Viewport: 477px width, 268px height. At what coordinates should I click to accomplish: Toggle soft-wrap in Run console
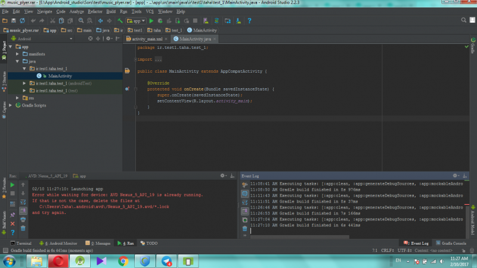[23, 202]
